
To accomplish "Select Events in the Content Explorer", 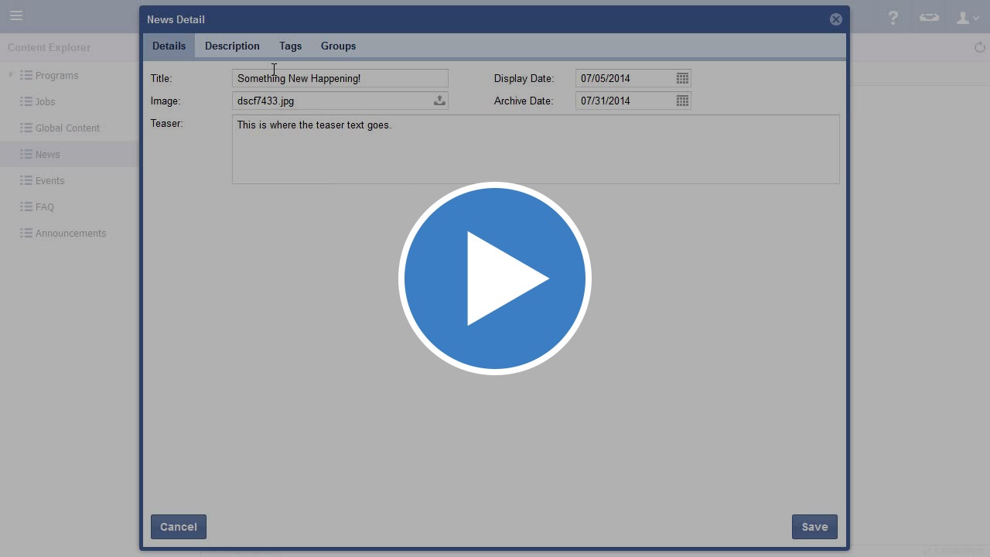I will (49, 180).
